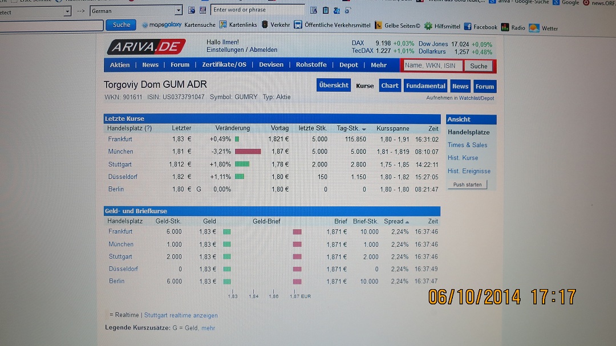The width and height of the screenshot is (616, 346).
Task: Click Watchlist/Depot link
Action: pyautogui.click(x=476, y=98)
